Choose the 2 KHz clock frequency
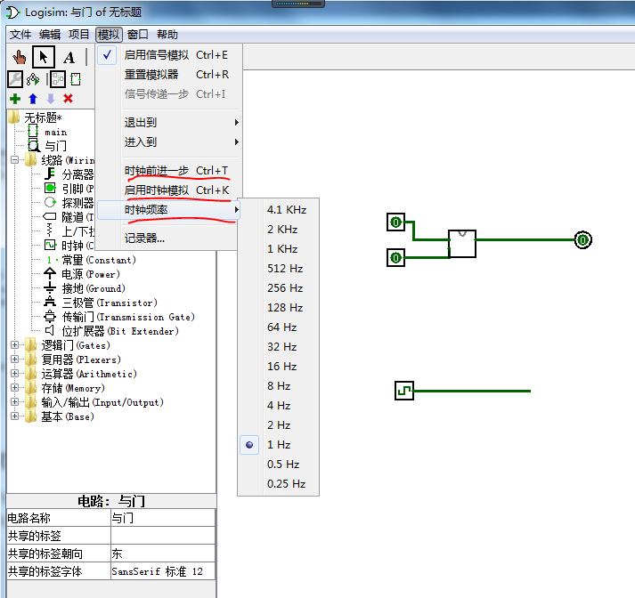The width and height of the screenshot is (635, 598). tap(278, 230)
